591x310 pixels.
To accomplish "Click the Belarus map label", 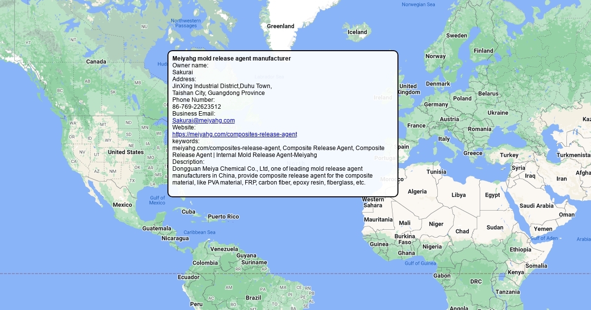I will point(489,93).
